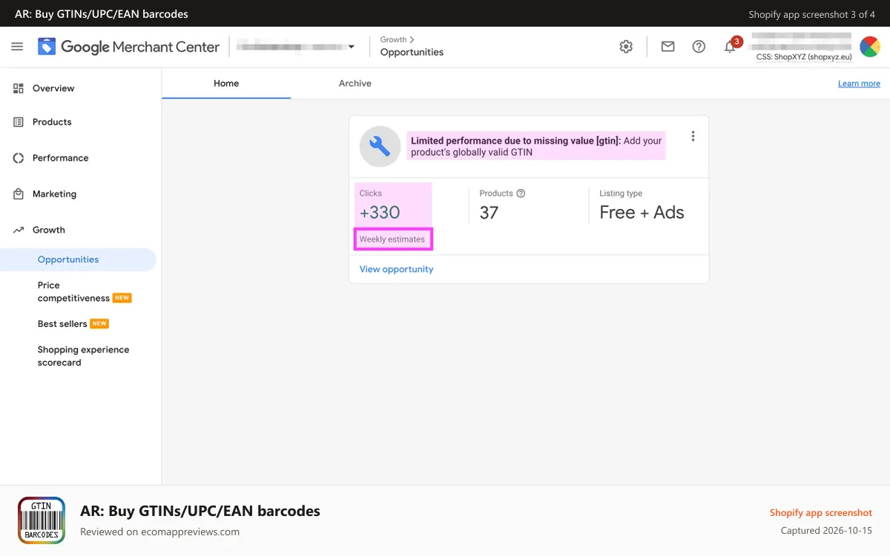Open the settings gear icon

(626, 47)
